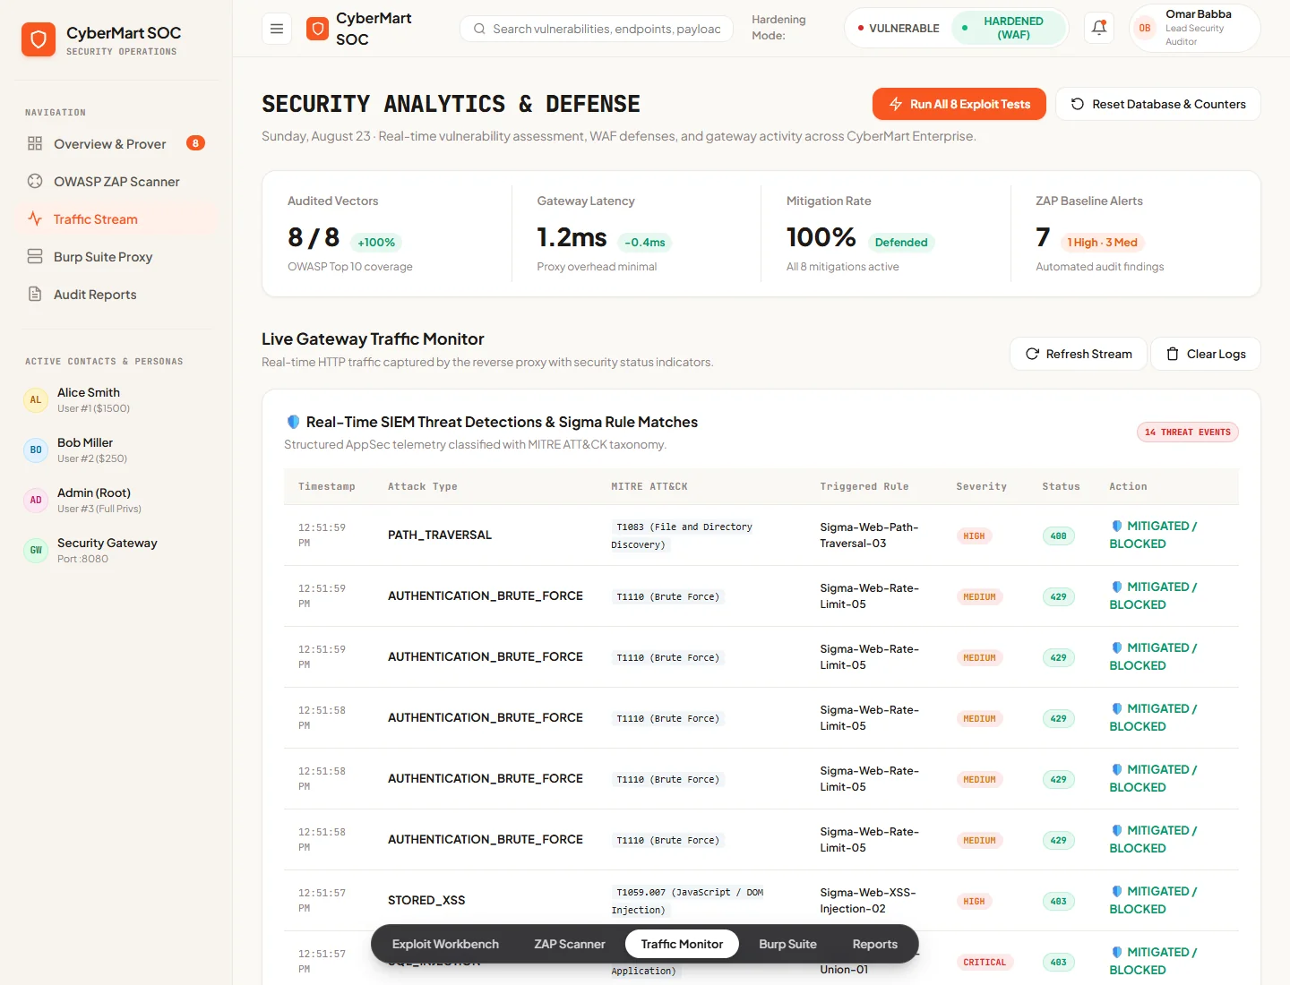Select Bob Miller contact entry
This screenshot has height=985, width=1290.
116,450
